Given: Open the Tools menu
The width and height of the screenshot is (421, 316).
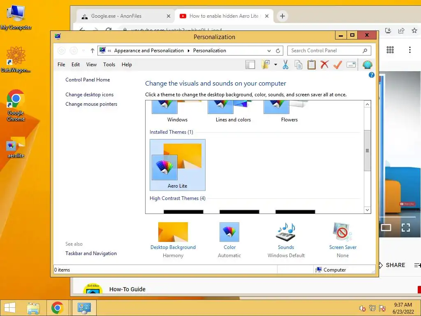Looking at the screenshot, I should pyautogui.click(x=109, y=65).
